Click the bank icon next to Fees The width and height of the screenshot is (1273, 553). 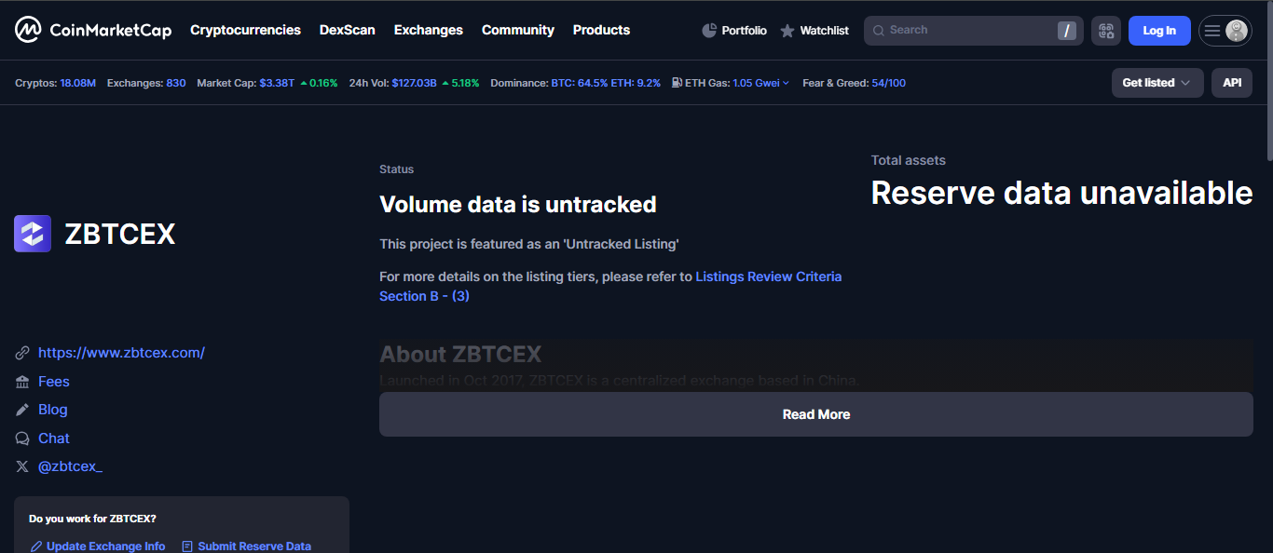pyautogui.click(x=22, y=382)
